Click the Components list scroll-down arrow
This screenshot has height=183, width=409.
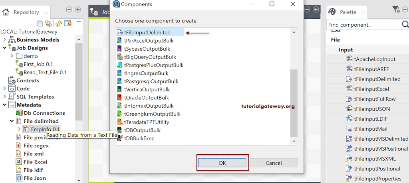click(294, 141)
